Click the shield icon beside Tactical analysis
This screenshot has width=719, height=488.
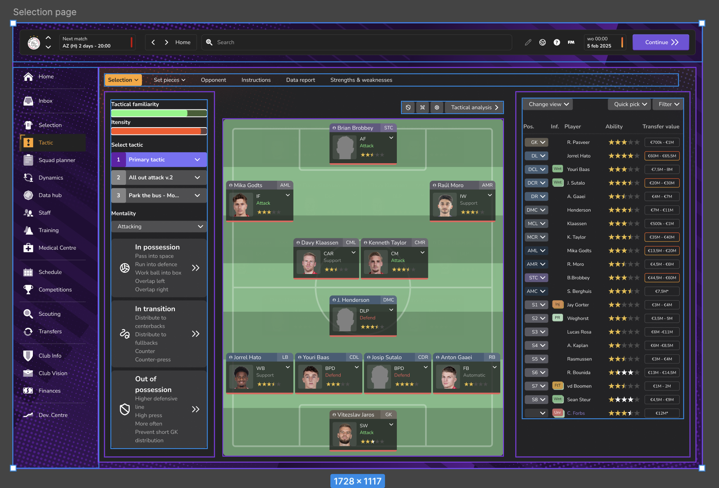[x=408, y=107]
